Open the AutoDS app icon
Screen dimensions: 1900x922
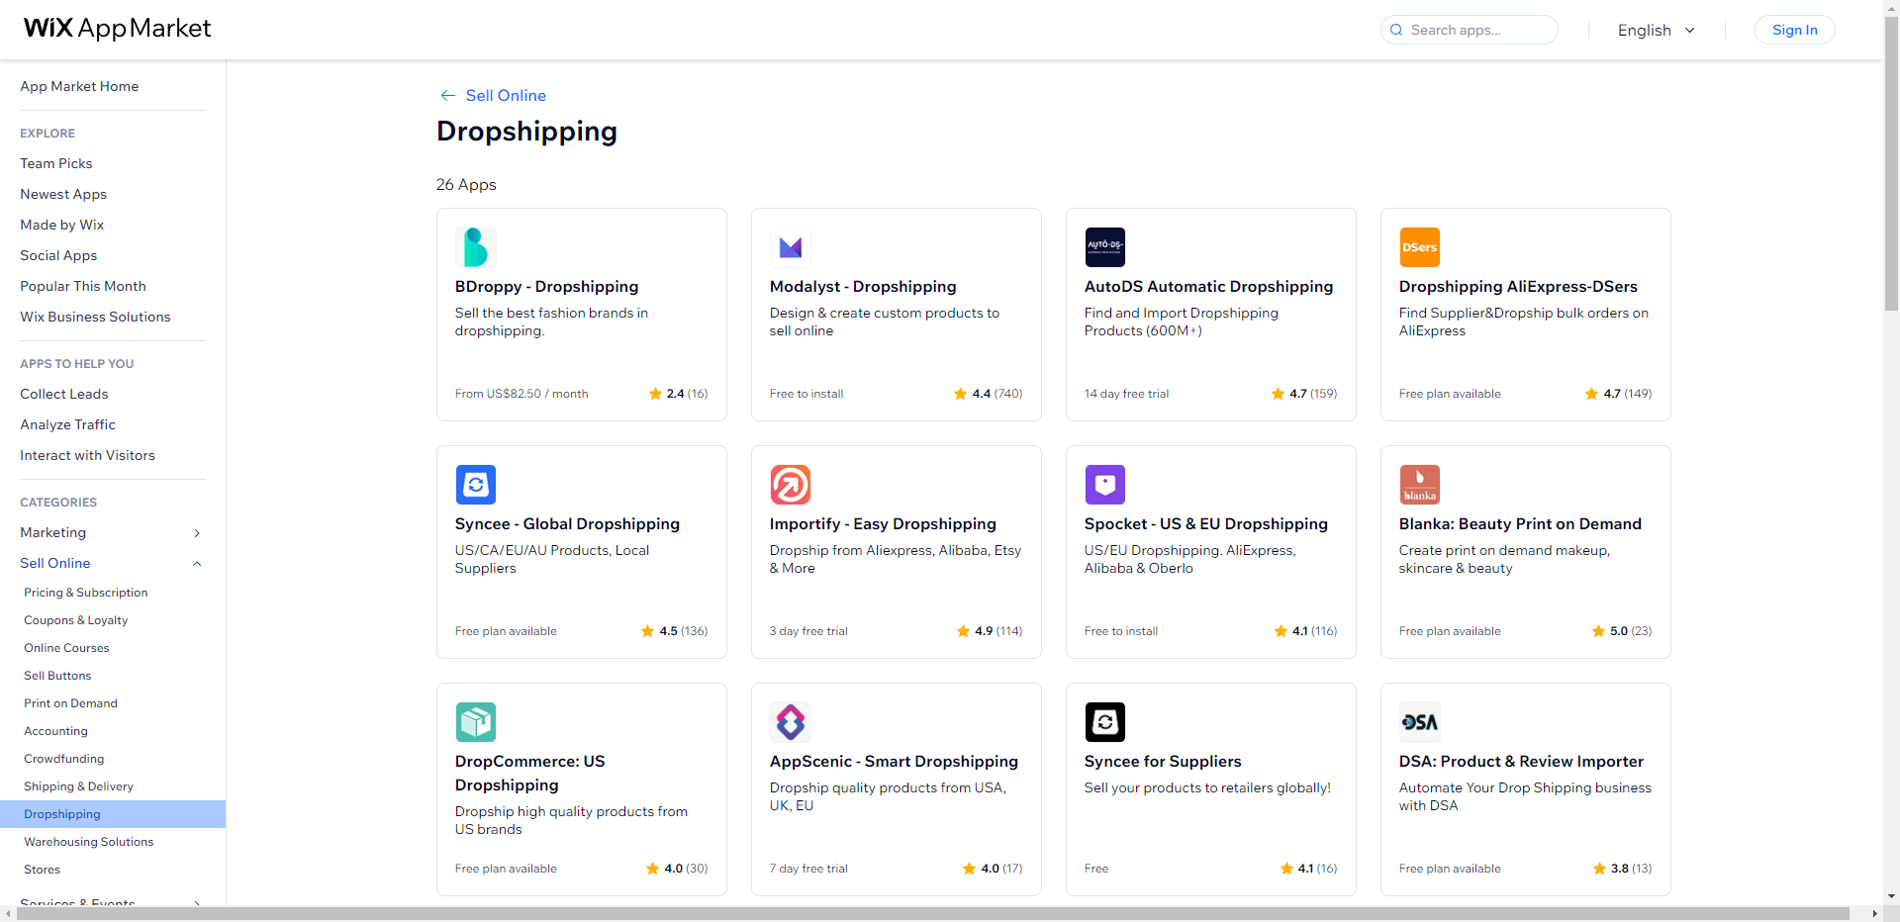click(1104, 247)
